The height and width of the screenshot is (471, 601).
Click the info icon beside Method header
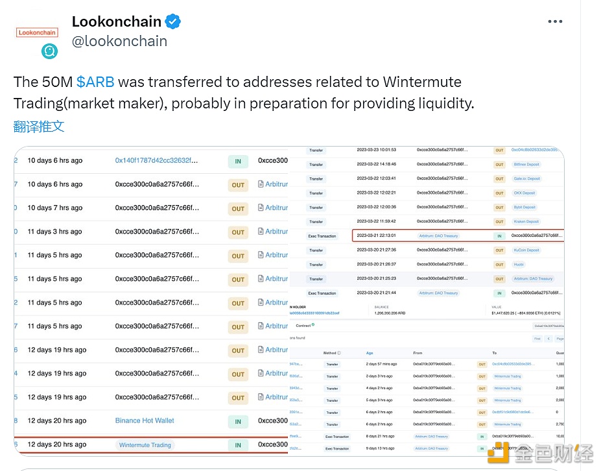point(339,353)
